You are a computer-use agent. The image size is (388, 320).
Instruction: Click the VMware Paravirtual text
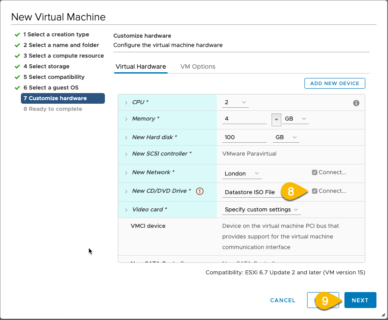(x=249, y=154)
